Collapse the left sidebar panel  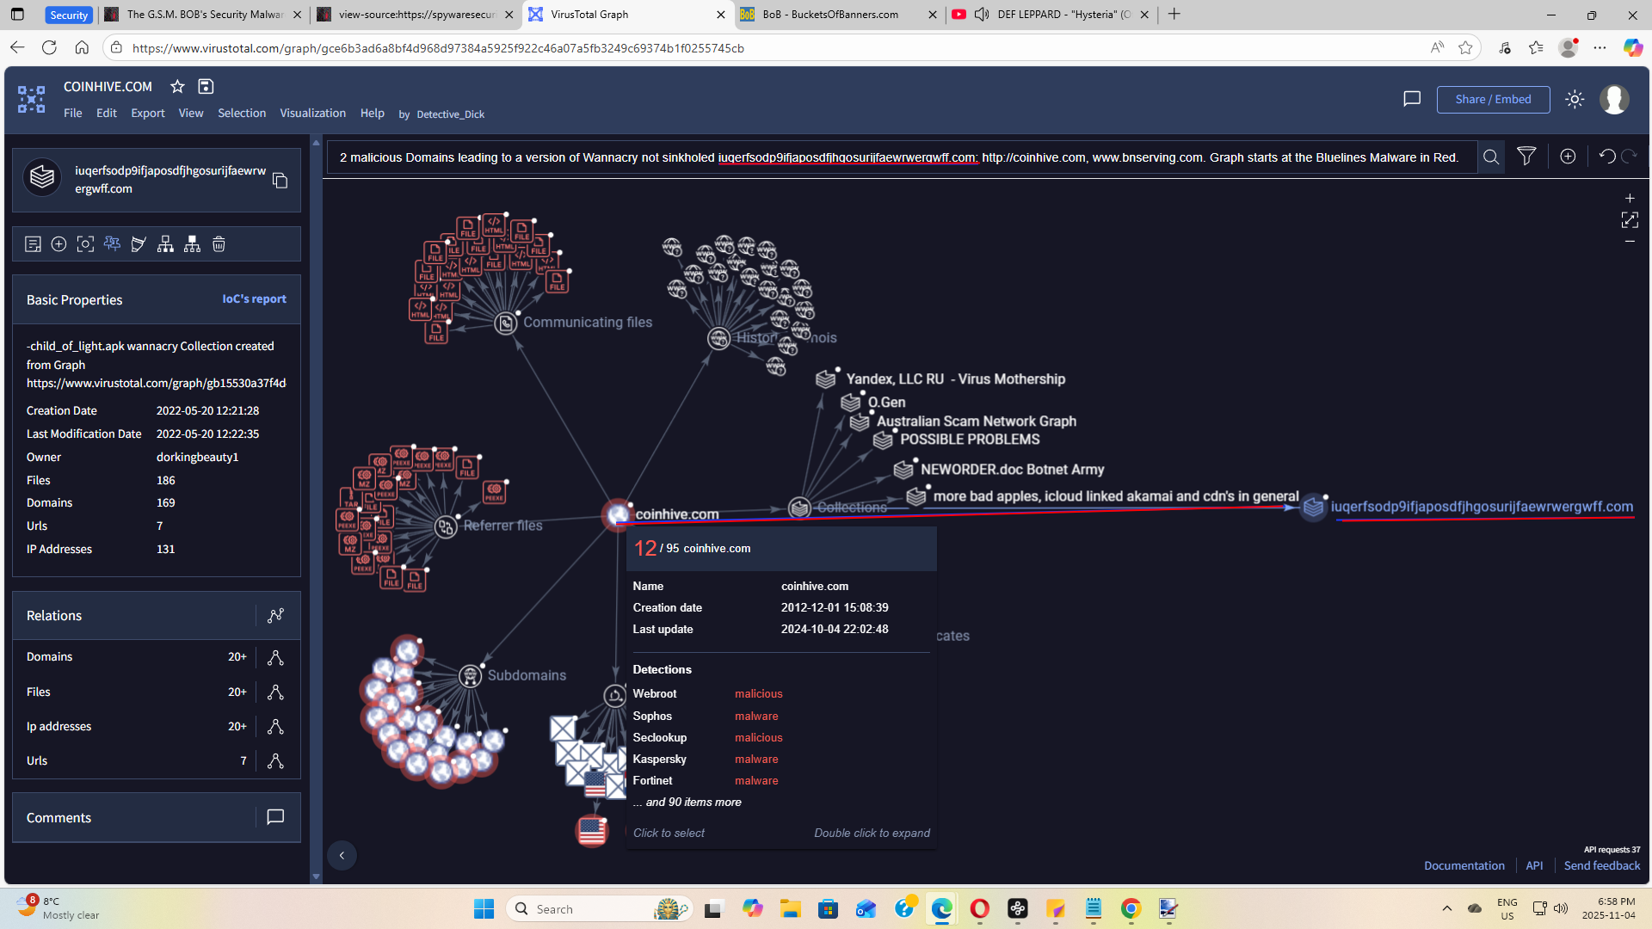click(x=342, y=855)
